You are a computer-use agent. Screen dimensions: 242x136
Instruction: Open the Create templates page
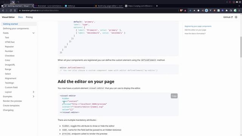pos(11,106)
